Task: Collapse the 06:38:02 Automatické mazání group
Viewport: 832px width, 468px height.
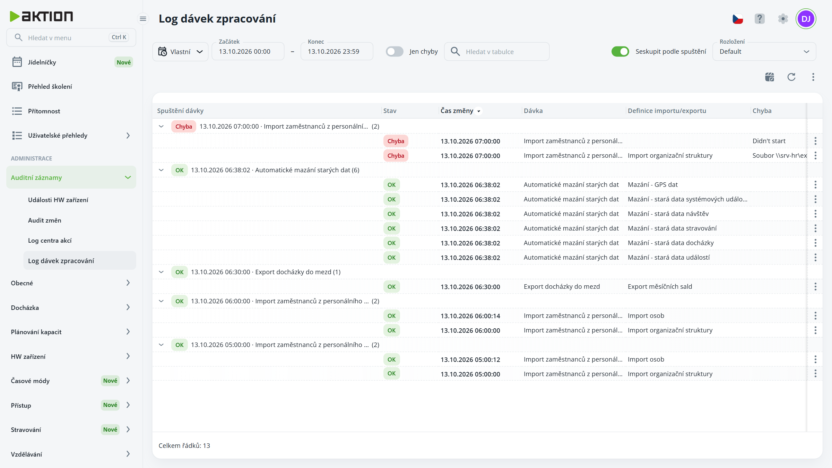Action: (161, 170)
